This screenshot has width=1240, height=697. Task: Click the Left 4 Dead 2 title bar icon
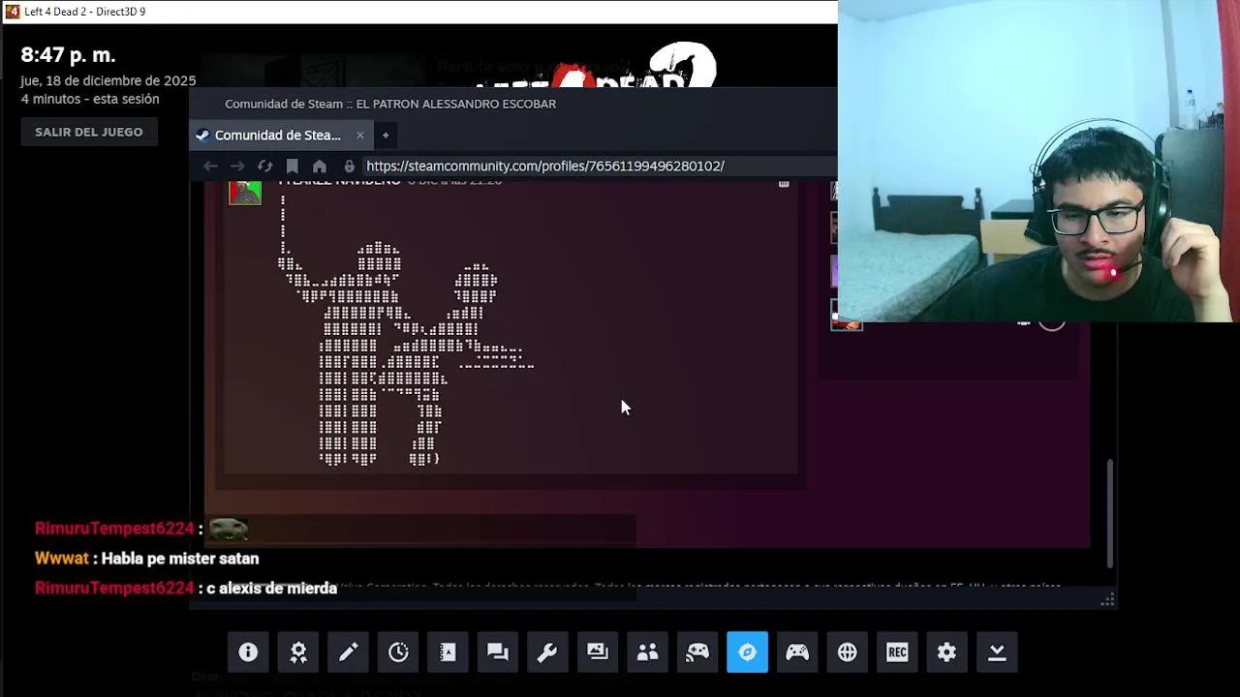13,12
